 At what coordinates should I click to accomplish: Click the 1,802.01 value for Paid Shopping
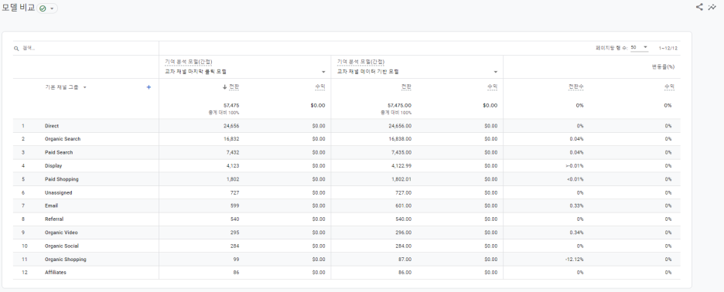click(x=401, y=179)
